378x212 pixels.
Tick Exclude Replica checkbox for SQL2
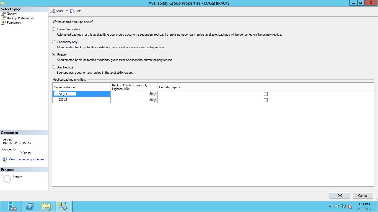click(x=266, y=100)
